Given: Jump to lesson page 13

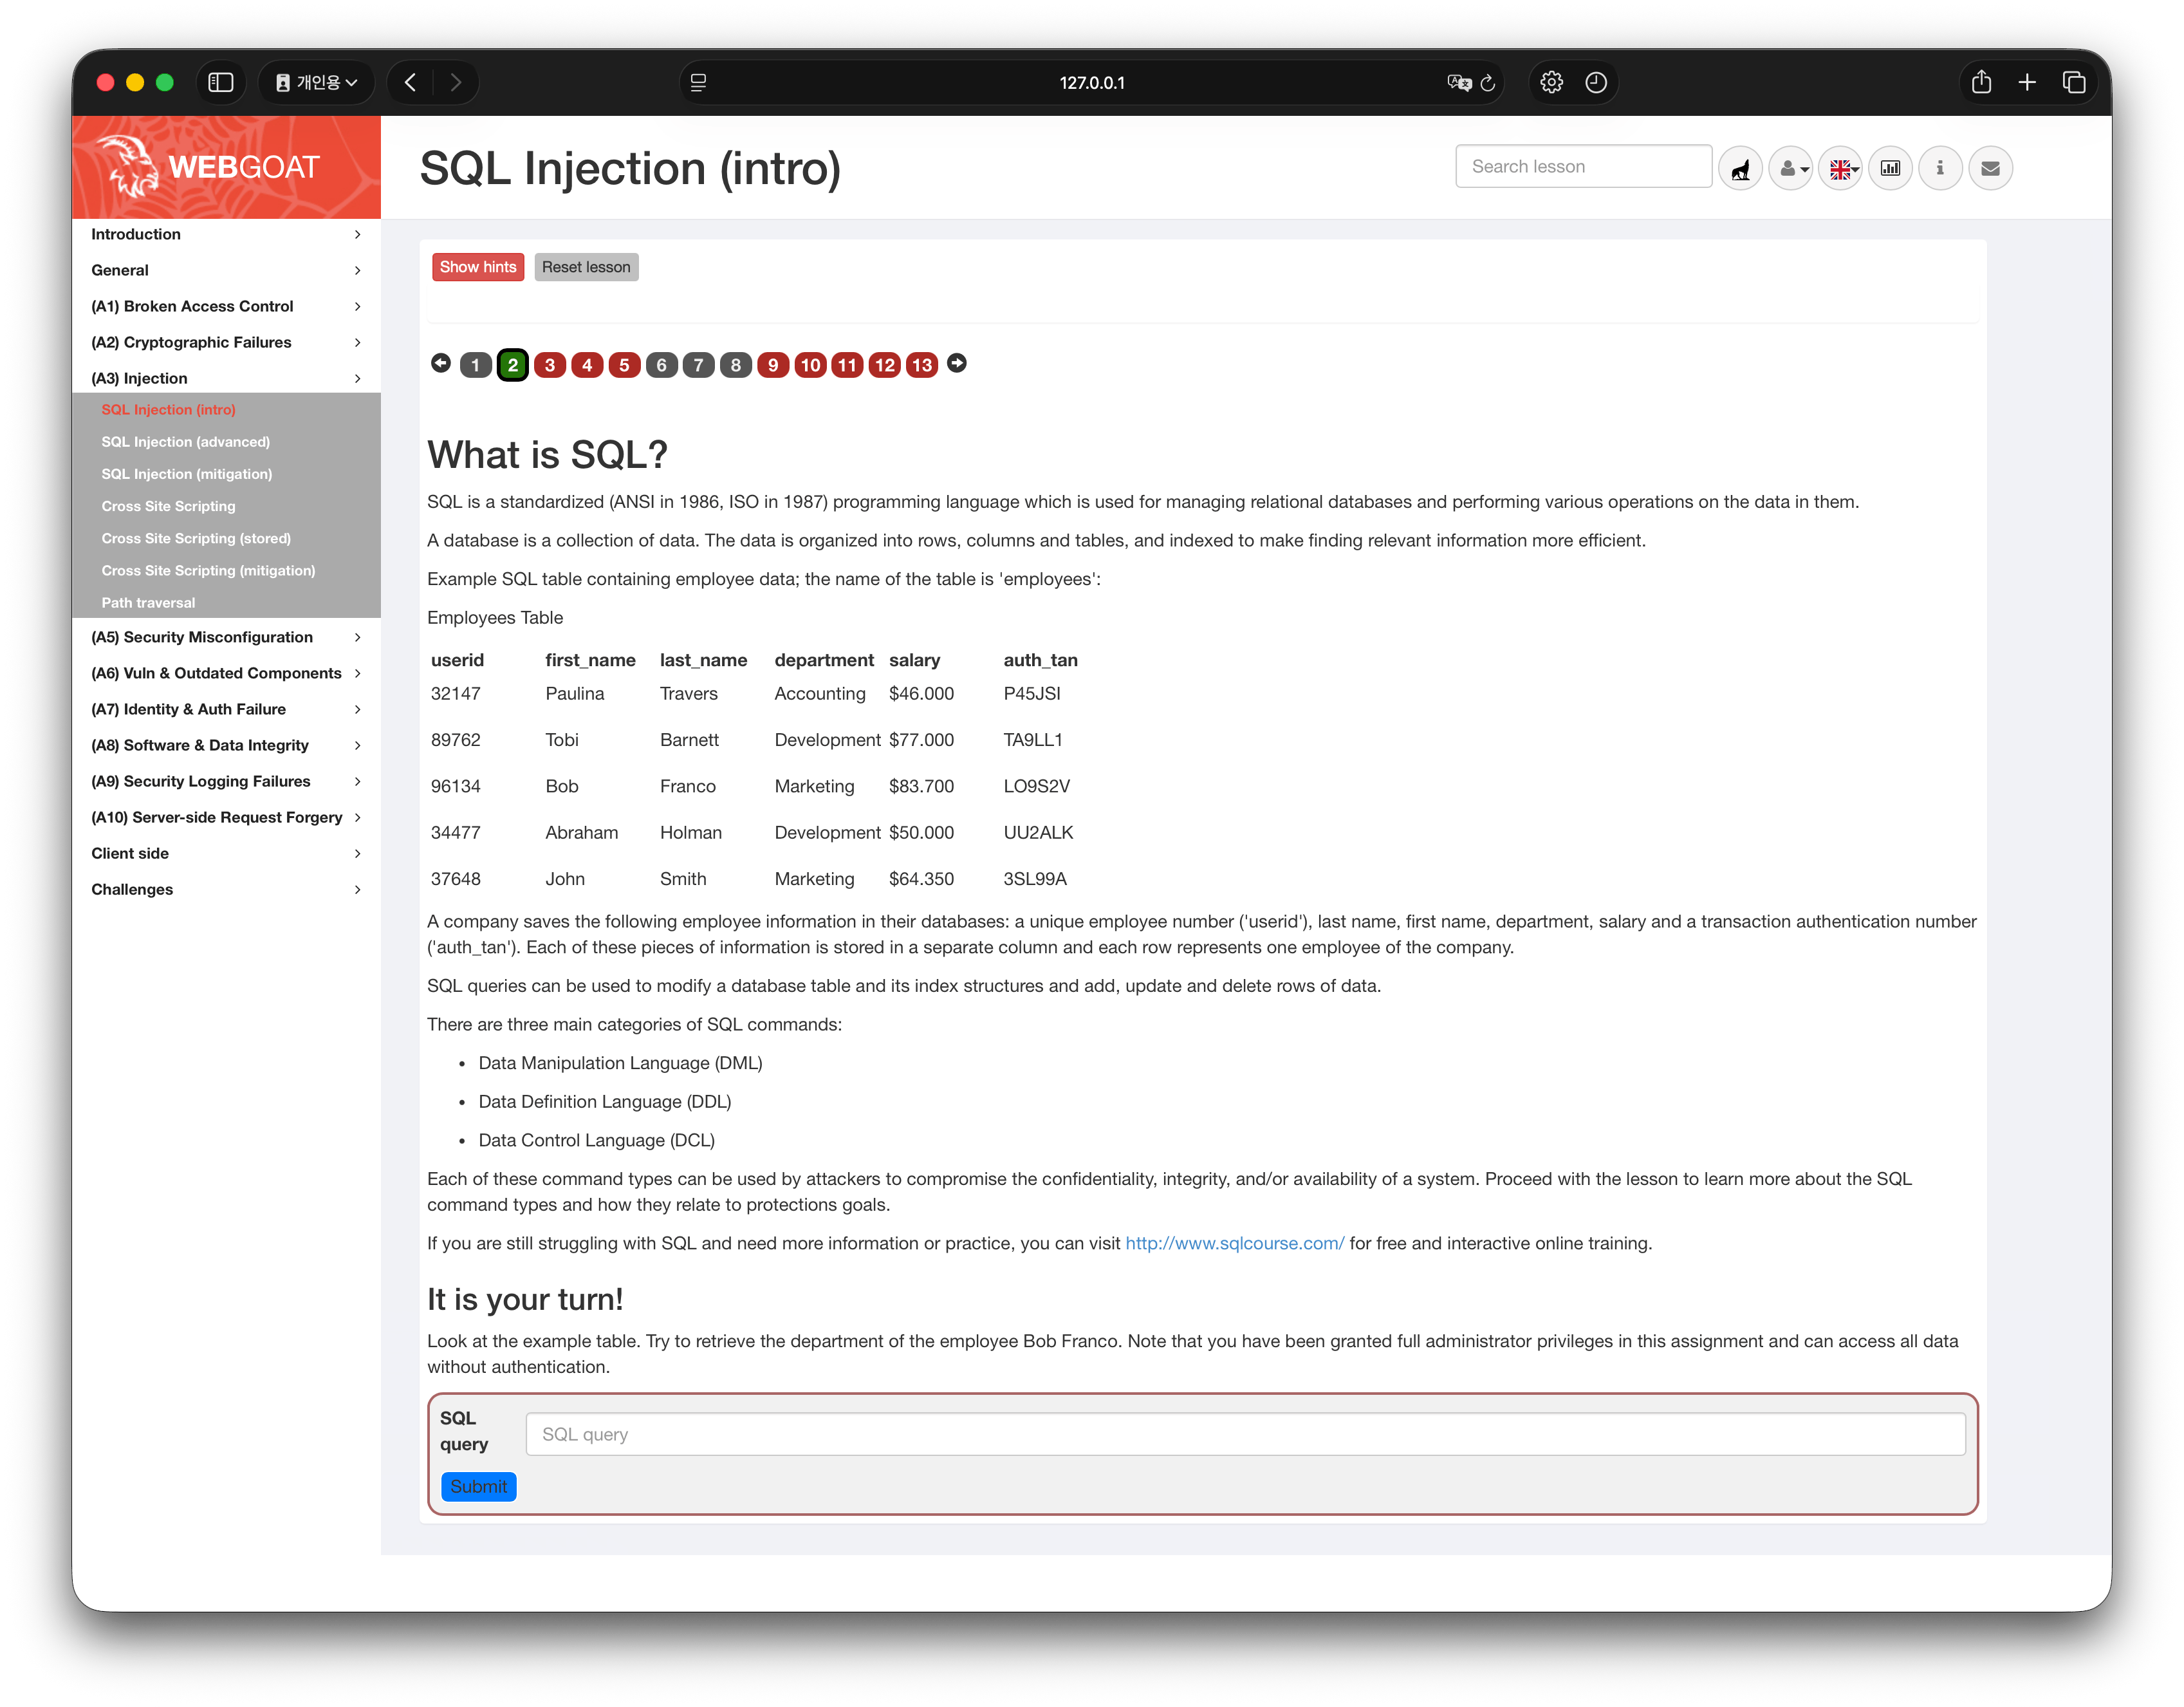Looking at the screenshot, I should [922, 365].
